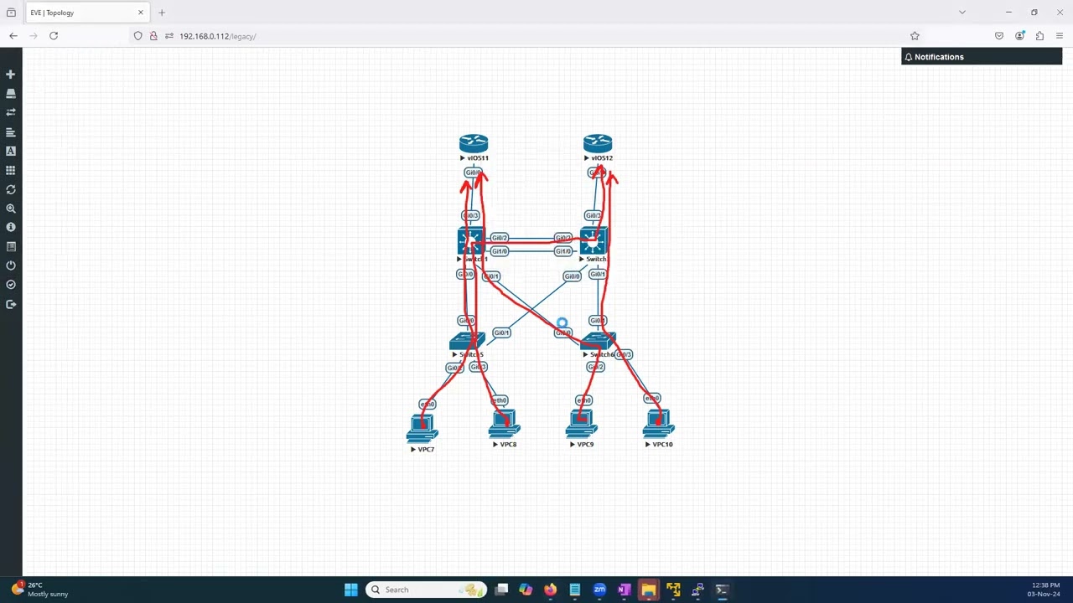The height and width of the screenshot is (603, 1073).
Task: Click the Logout icon in the sidebar
Action: (x=11, y=304)
